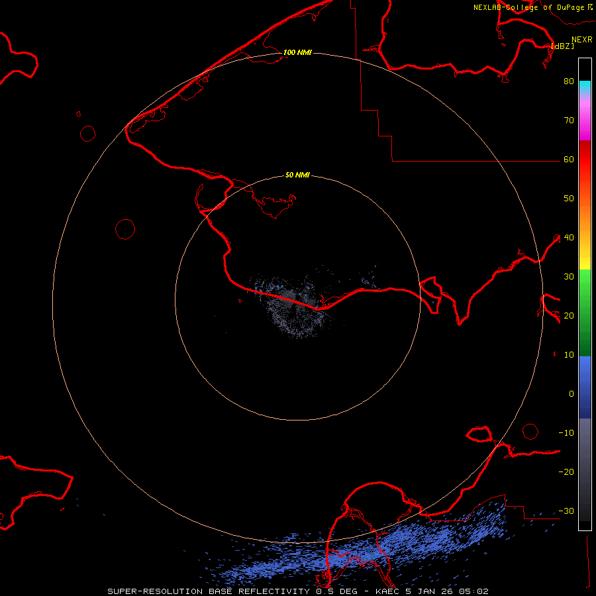This screenshot has height=596, width=596.
Task: Click the green band of the color scale
Action: [585, 313]
